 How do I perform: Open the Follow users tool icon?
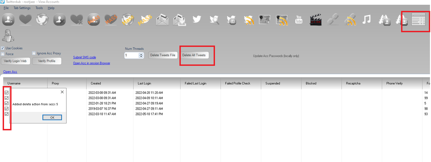coord(8,19)
